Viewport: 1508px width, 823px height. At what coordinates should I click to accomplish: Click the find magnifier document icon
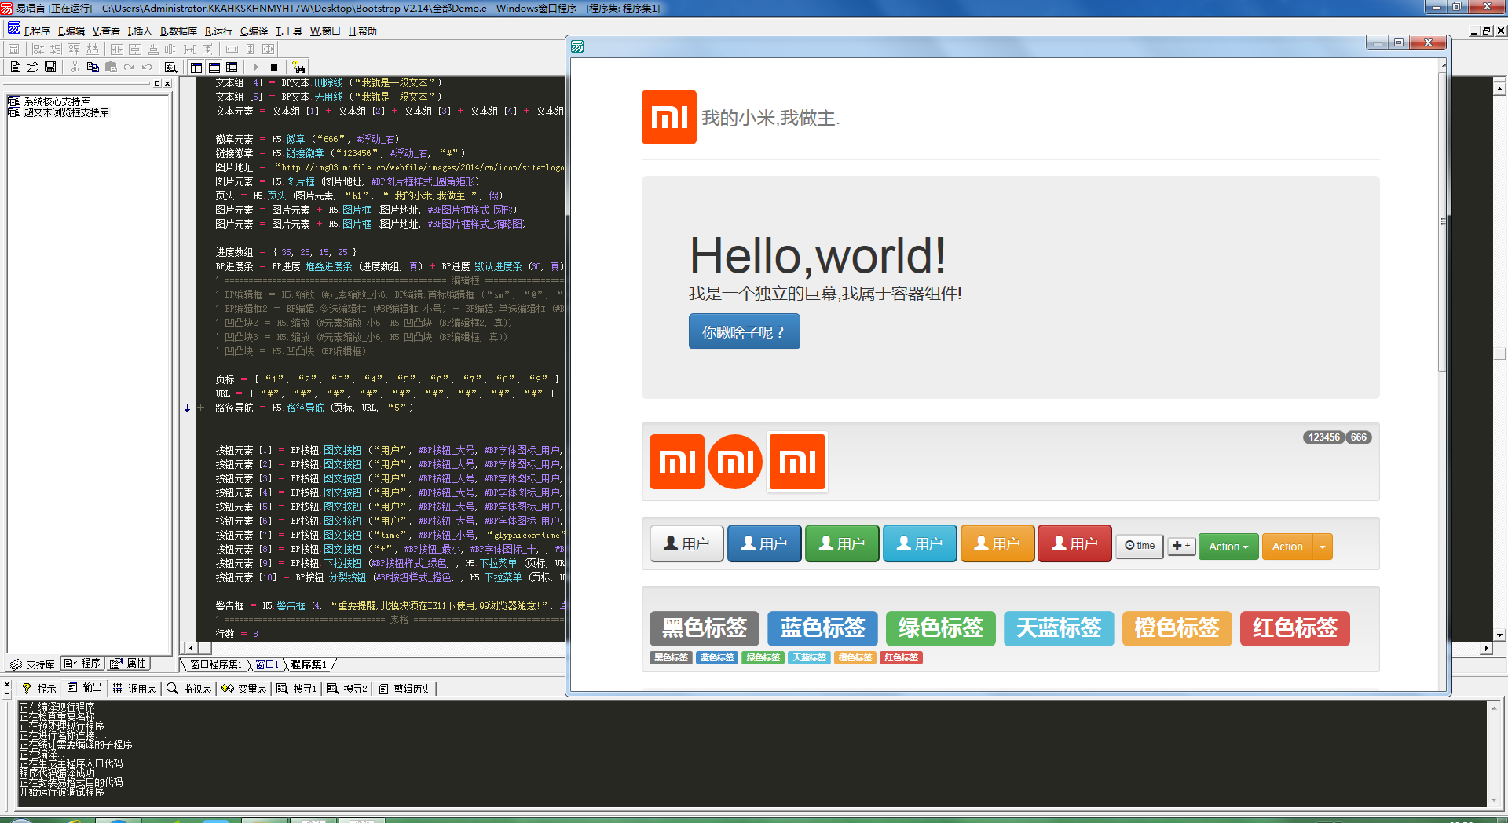click(170, 68)
